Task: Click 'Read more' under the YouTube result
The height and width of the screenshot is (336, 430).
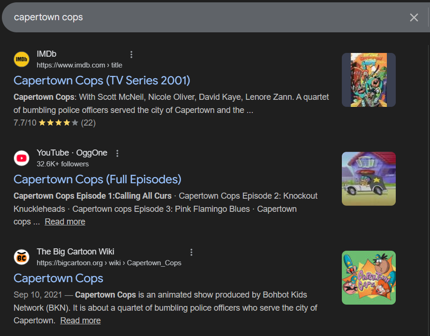Action: pyautogui.click(x=65, y=222)
